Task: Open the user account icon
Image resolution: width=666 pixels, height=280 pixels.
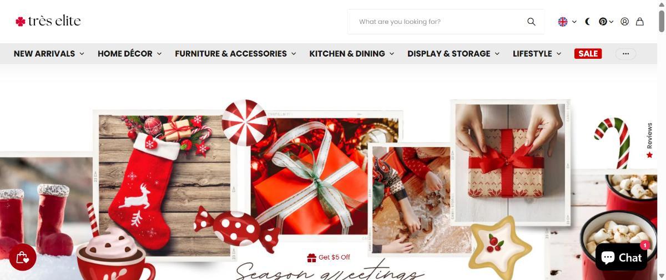Action: coord(625,22)
